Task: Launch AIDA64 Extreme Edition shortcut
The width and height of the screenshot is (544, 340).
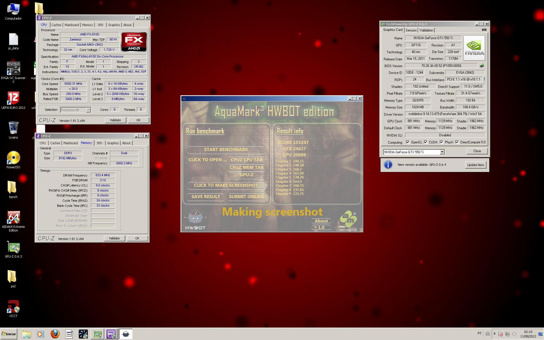Action: [x=13, y=222]
